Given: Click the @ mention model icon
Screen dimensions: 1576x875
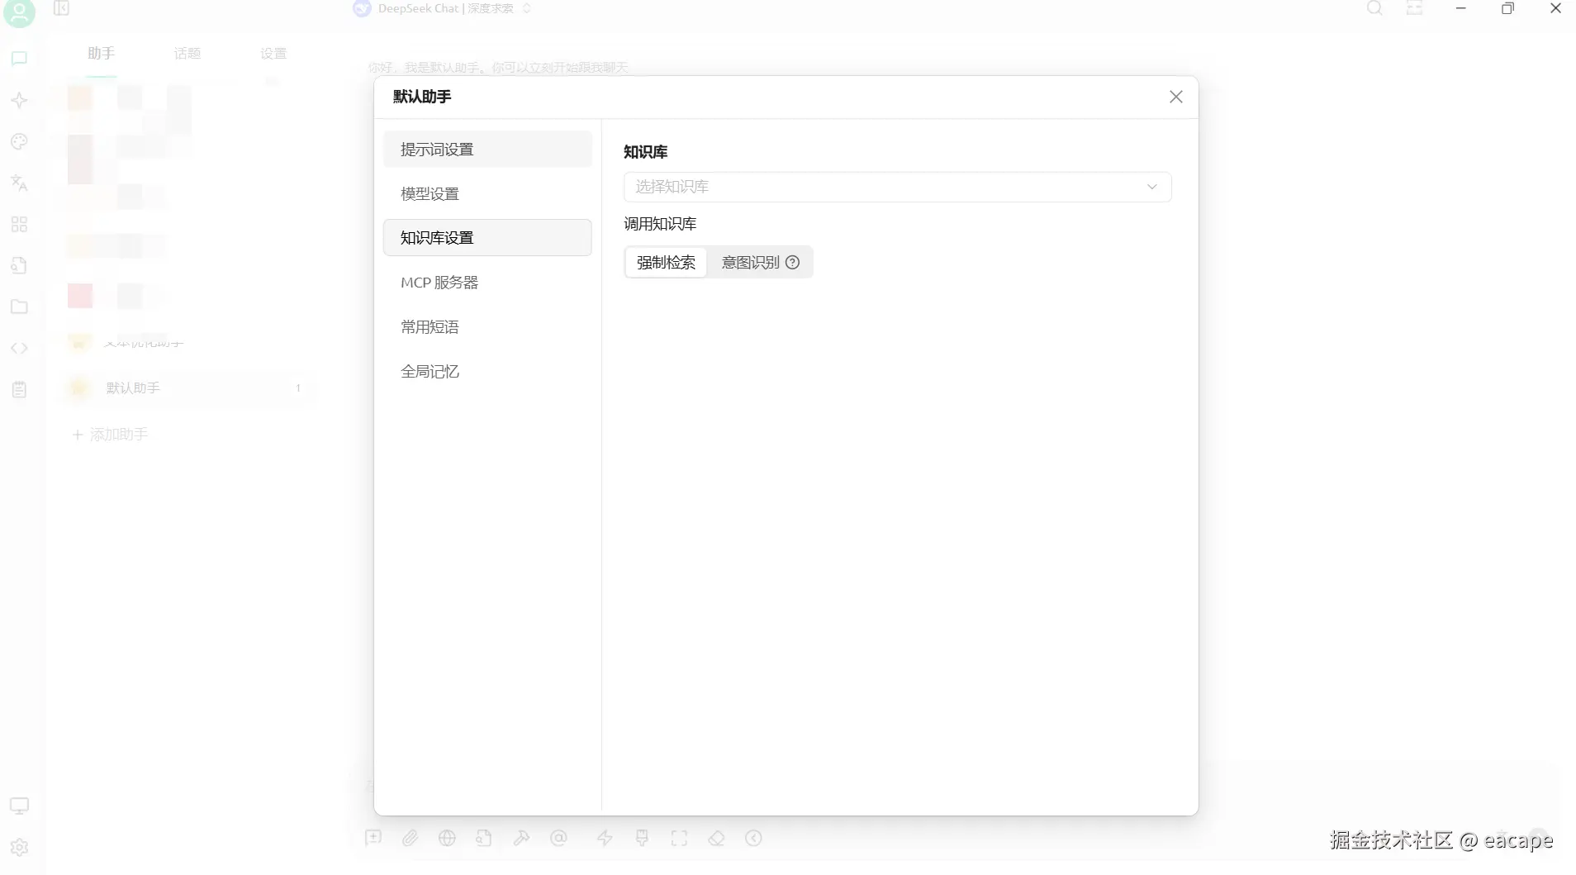Looking at the screenshot, I should pos(558,838).
